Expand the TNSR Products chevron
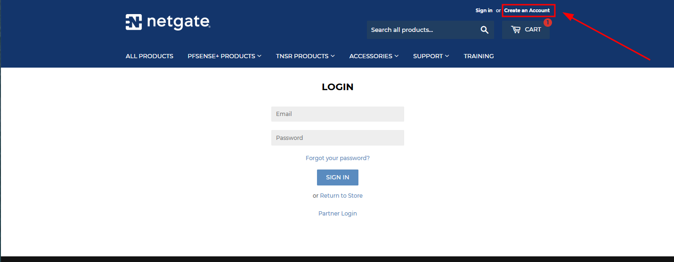674x262 pixels. [333, 56]
